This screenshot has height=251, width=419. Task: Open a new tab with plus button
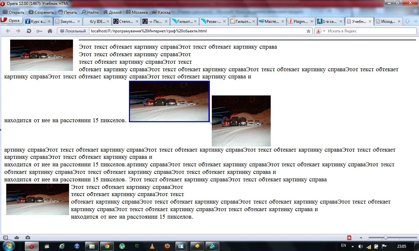pyautogui.click(x=407, y=21)
